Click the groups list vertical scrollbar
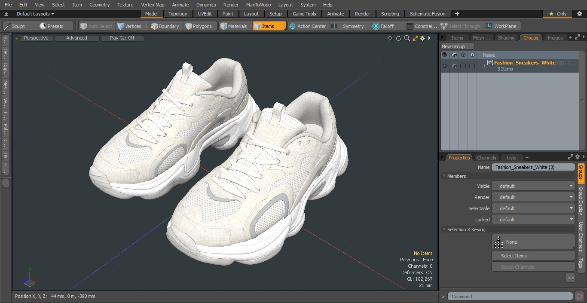The height and width of the screenshot is (303, 587). (x=582, y=101)
